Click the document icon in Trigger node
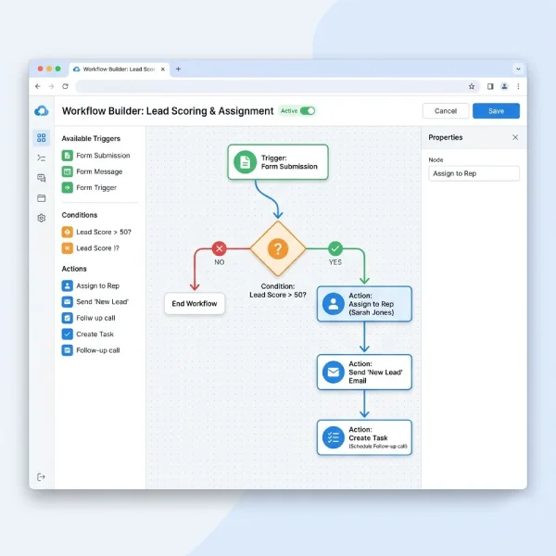 (245, 162)
